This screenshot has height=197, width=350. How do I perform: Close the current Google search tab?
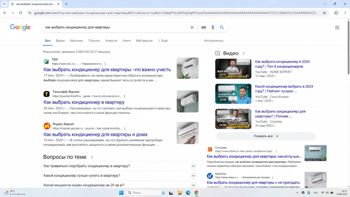pyautogui.click(x=58, y=4)
